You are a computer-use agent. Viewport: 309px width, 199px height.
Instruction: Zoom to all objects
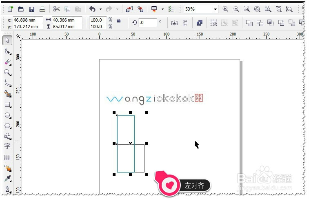[x=257, y=9]
